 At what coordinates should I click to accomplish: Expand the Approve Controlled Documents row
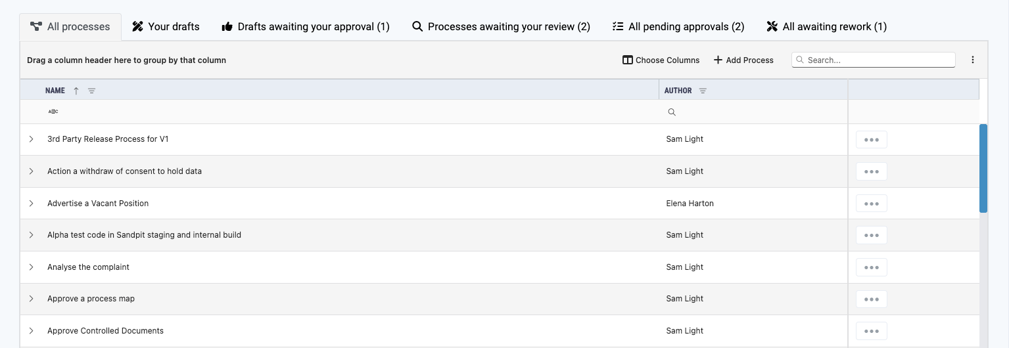point(31,331)
